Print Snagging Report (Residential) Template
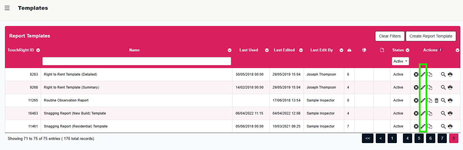463x150 pixels. pyautogui.click(x=450, y=126)
